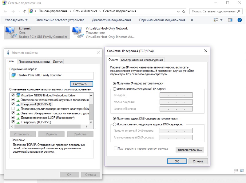Close the IPv4 properties dialog
246x183 pixels.
click(x=206, y=51)
